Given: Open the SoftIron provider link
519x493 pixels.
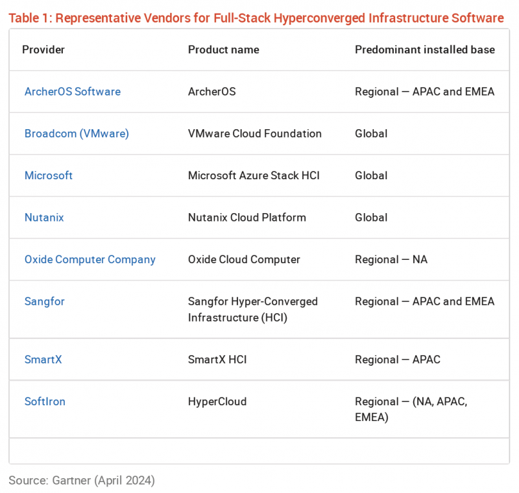Looking at the screenshot, I should tap(45, 401).
